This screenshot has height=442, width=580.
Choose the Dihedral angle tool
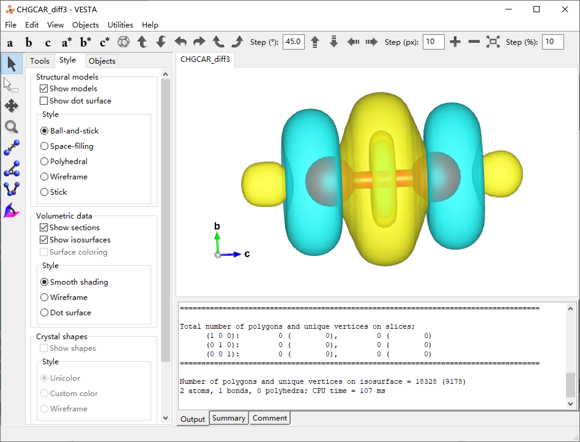click(x=12, y=189)
